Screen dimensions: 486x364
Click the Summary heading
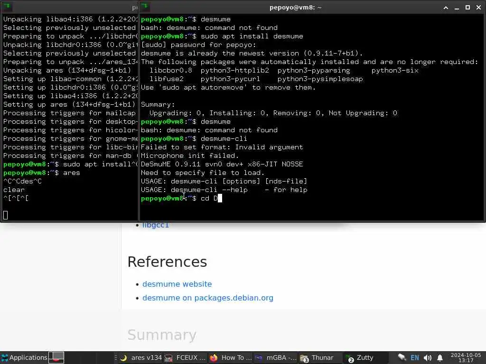162,335
